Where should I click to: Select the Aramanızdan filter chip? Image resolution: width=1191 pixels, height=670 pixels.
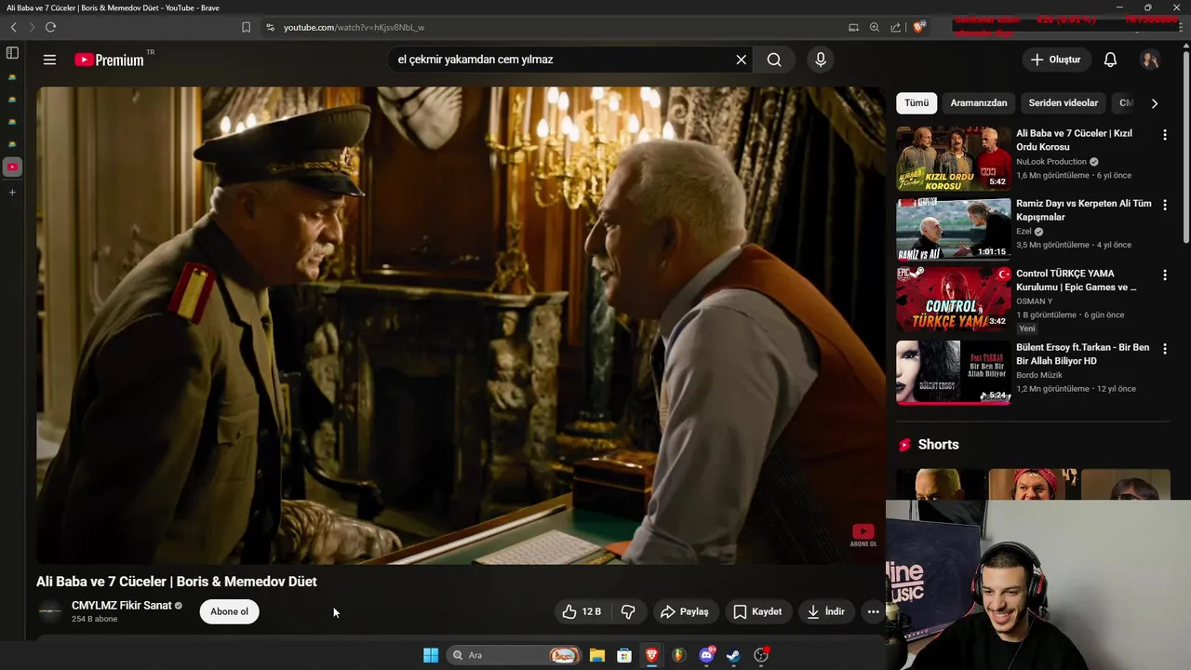pos(979,103)
